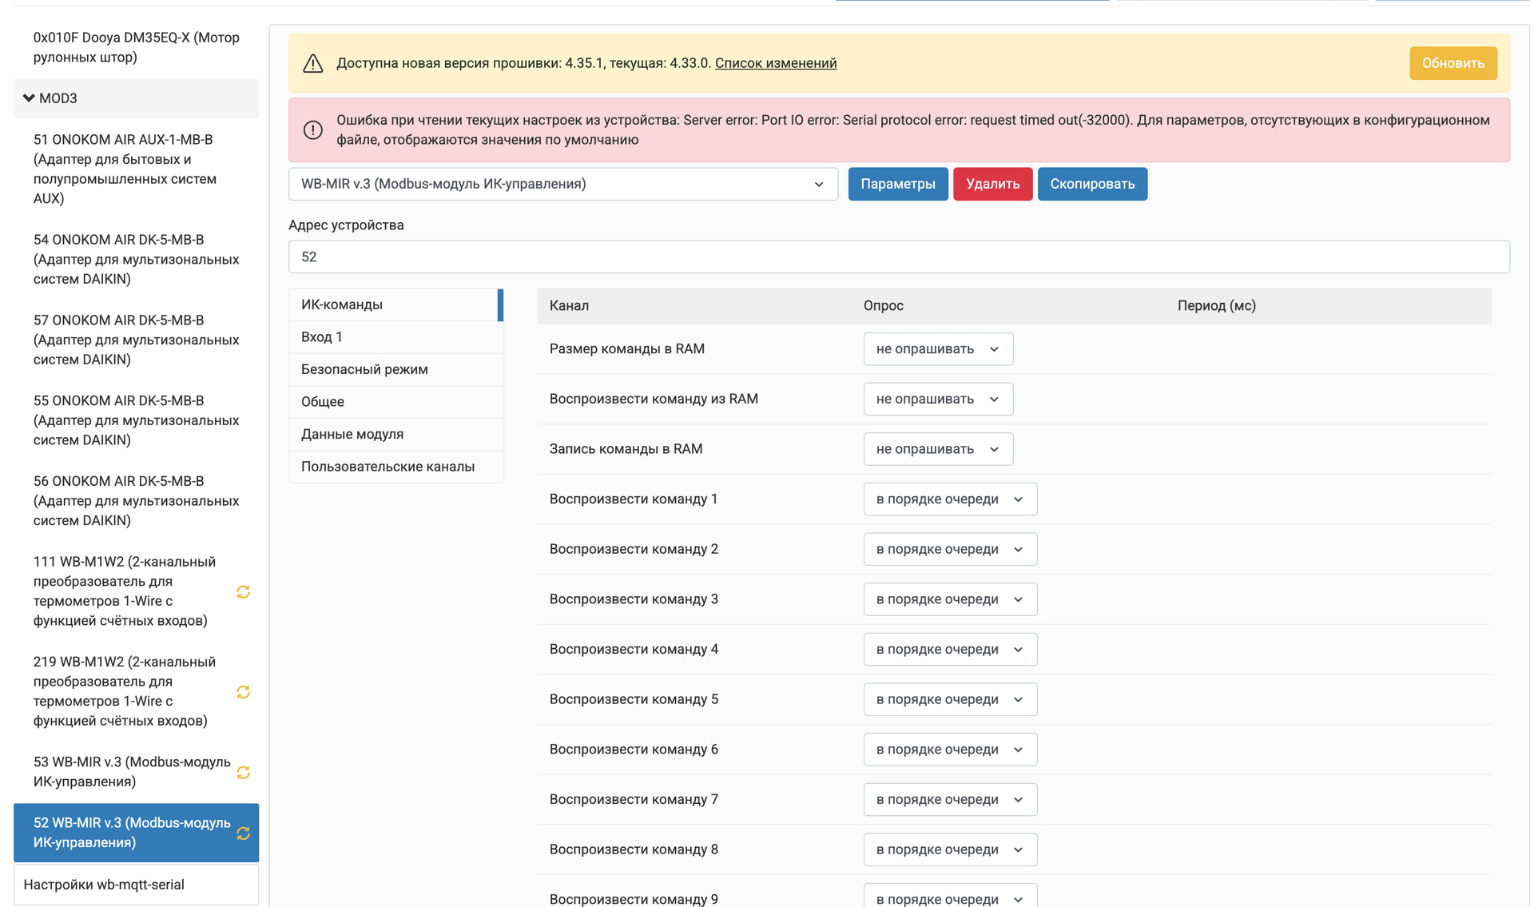
Task: Open the Пользовательские каналы tab
Action: click(395, 467)
